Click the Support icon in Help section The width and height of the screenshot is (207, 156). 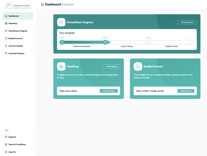6,137
